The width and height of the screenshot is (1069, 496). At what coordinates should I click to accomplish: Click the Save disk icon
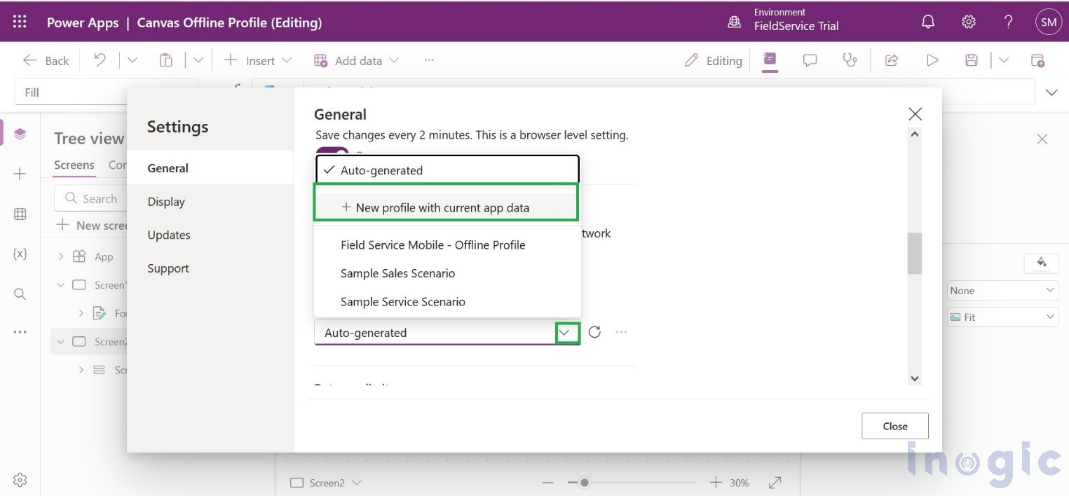(971, 60)
